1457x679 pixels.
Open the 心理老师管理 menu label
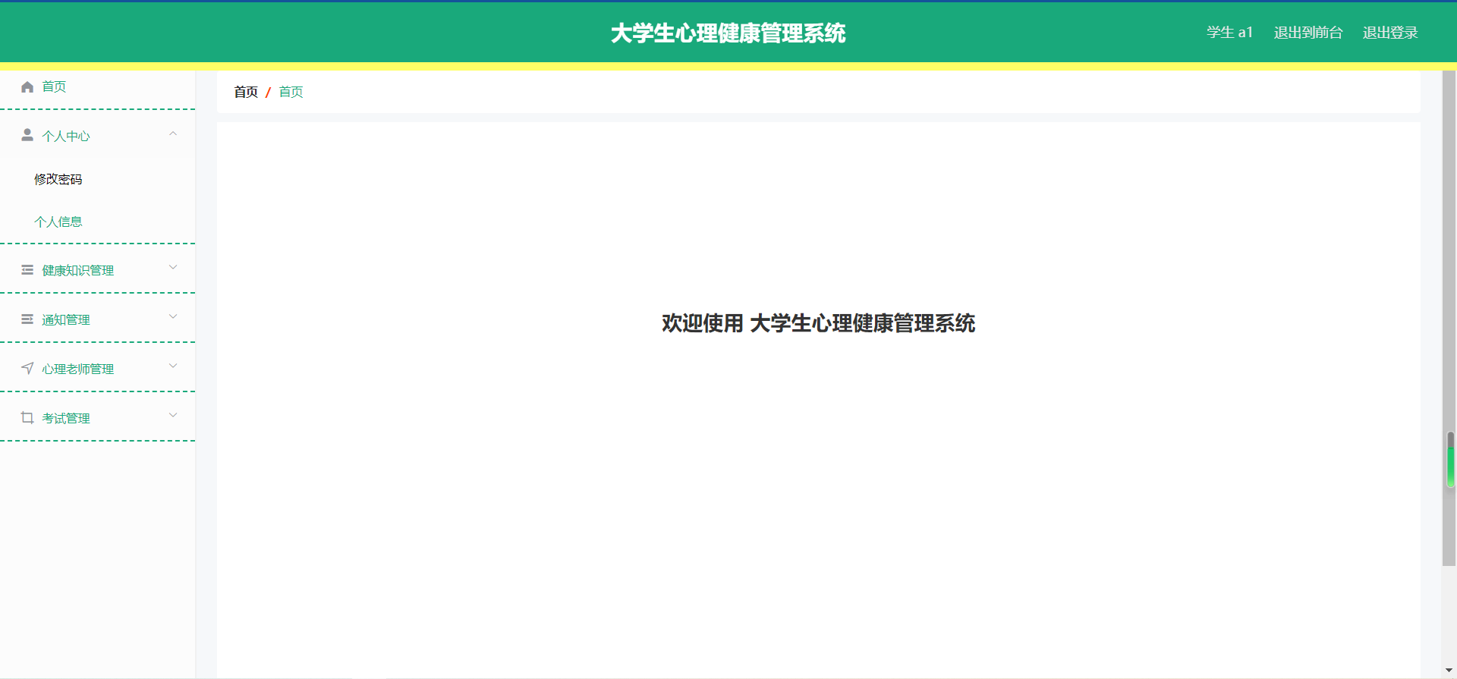click(x=78, y=369)
